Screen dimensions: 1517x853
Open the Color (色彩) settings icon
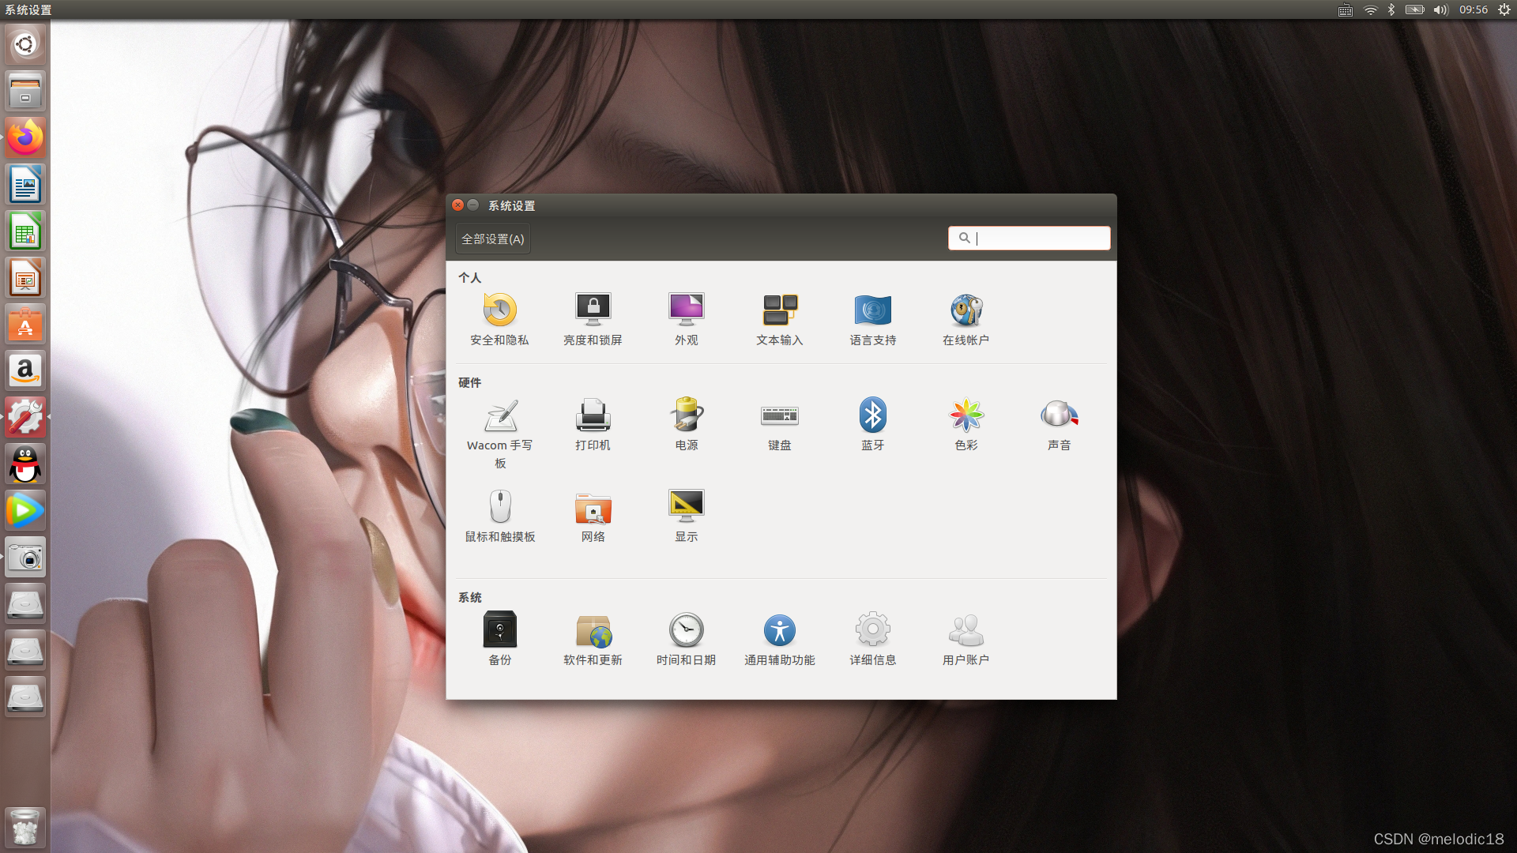coord(966,415)
